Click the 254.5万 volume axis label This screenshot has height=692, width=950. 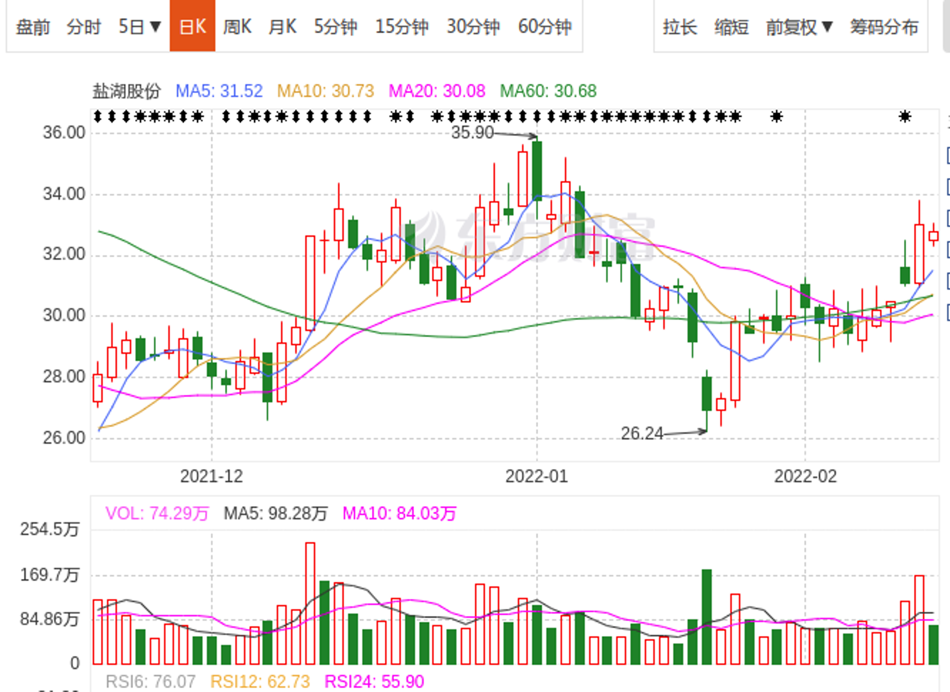(49, 529)
